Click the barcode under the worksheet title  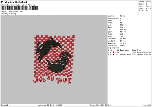[x=20, y=8]
